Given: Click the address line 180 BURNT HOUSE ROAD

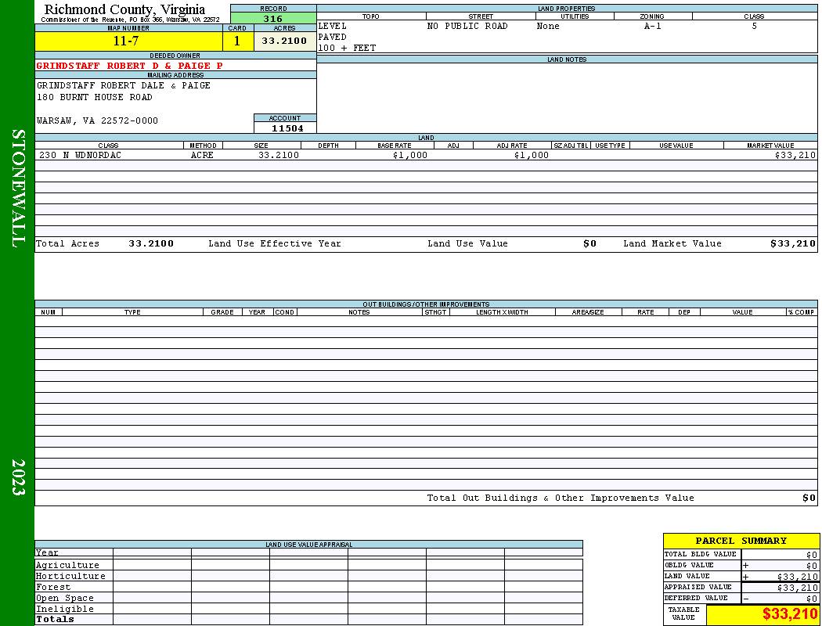Looking at the screenshot, I should (x=95, y=98).
